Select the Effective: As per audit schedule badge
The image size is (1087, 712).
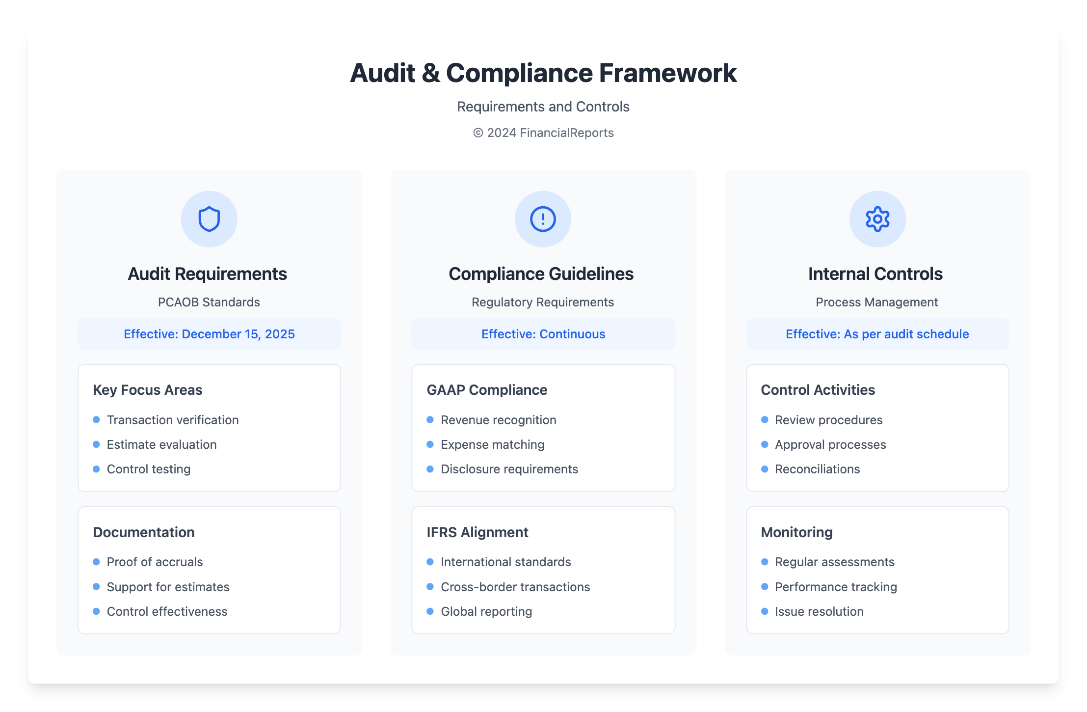coord(876,334)
